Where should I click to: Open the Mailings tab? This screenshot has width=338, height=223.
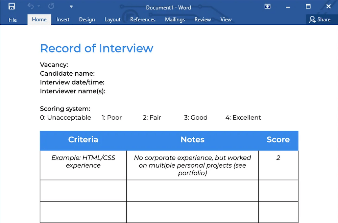(175, 20)
